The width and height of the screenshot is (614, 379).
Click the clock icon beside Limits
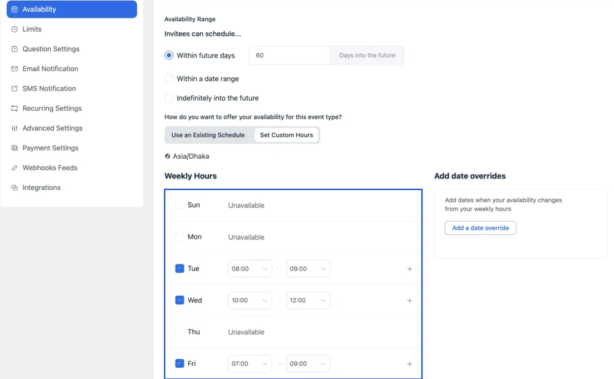point(14,29)
